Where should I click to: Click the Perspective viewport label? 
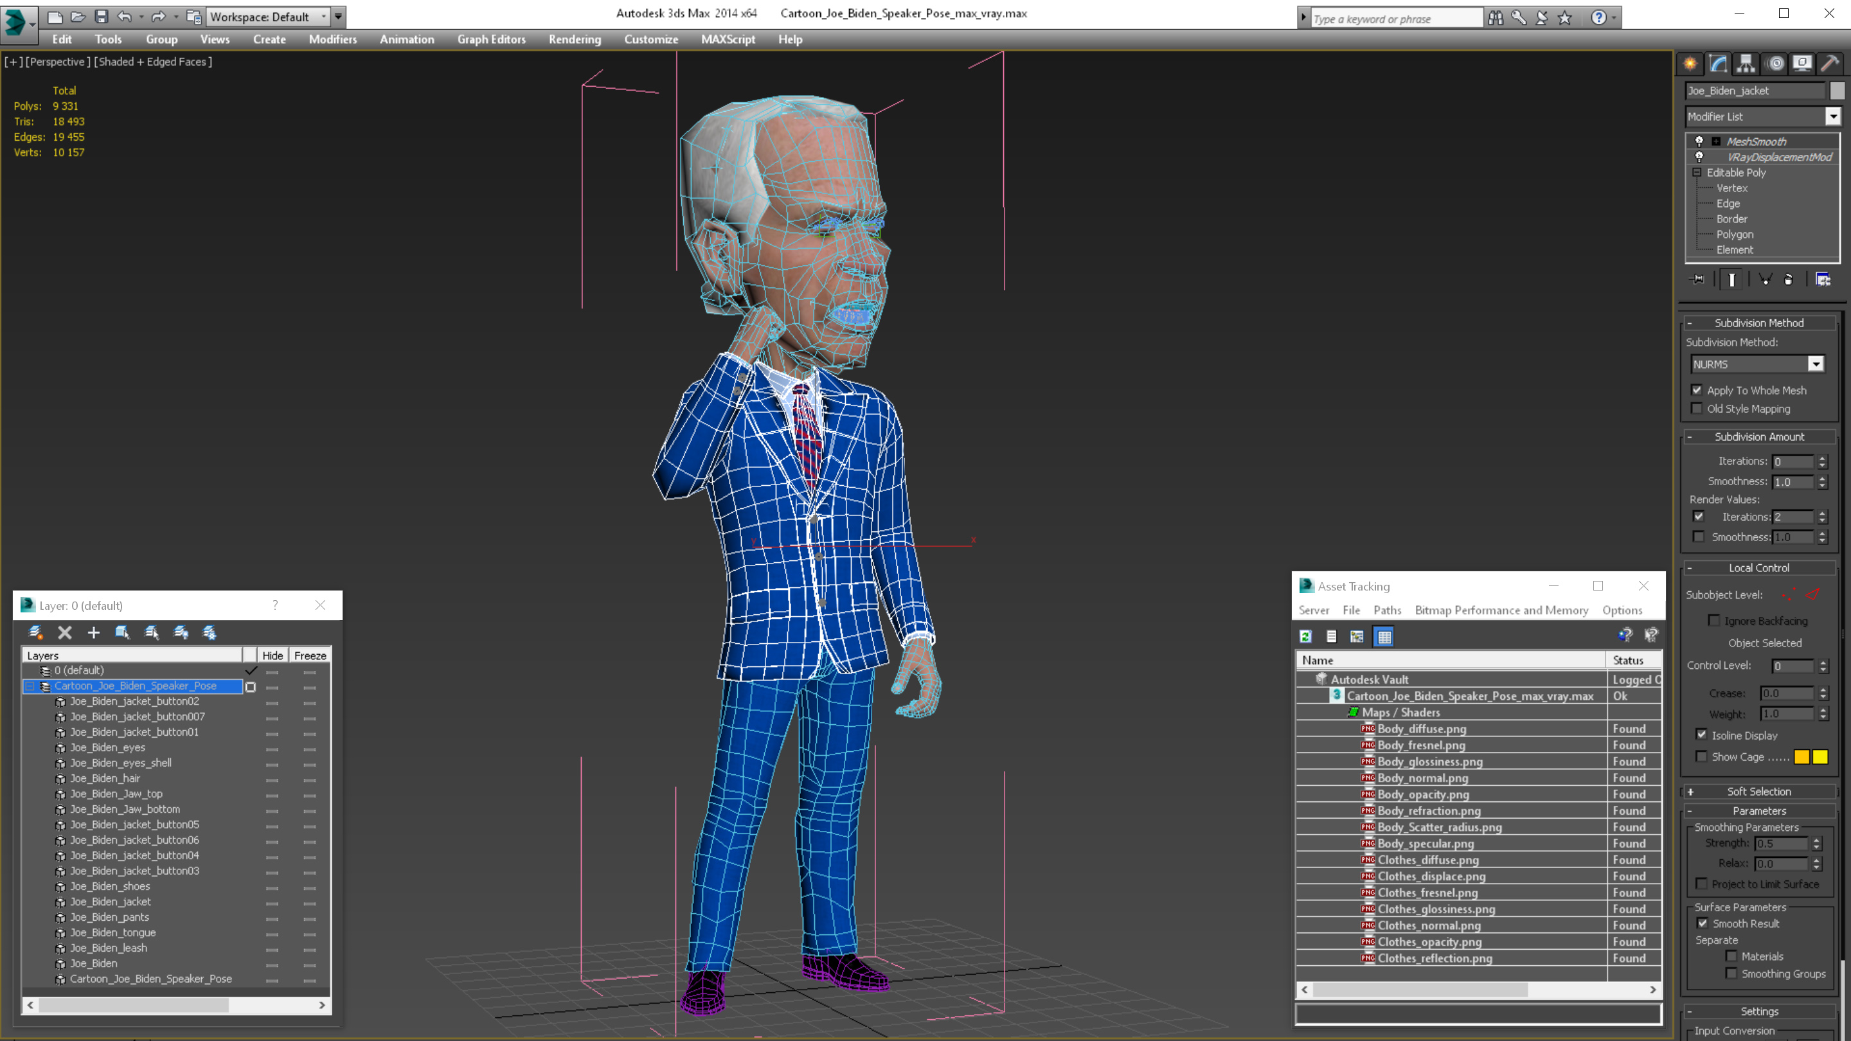point(58,62)
